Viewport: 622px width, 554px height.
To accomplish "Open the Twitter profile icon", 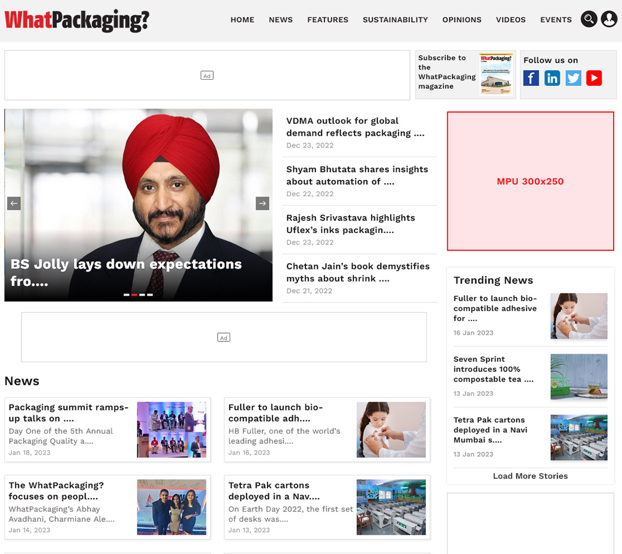I will [x=573, y=78].
